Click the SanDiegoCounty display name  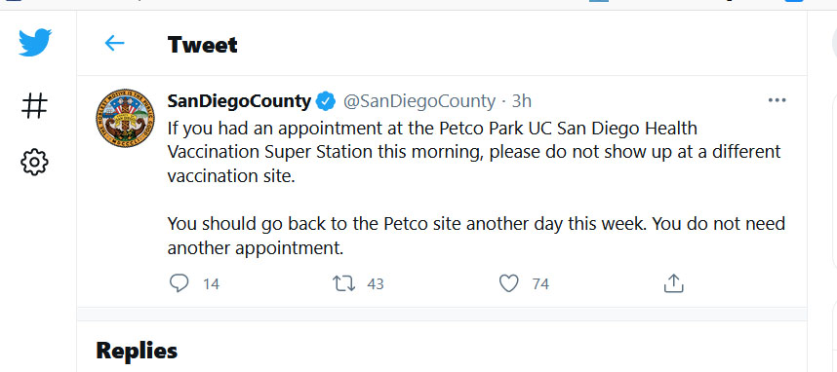[x=239, y=100]
